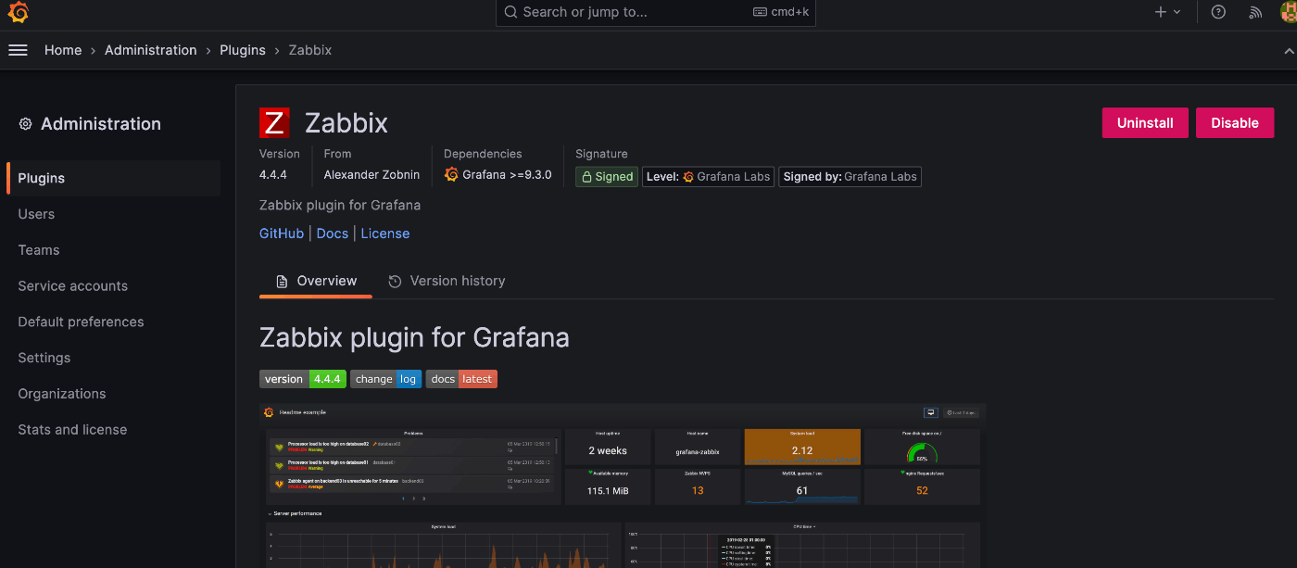Open the plus New menu
The width and height of the screenshot is (1297, 568).
point(1167,12)
